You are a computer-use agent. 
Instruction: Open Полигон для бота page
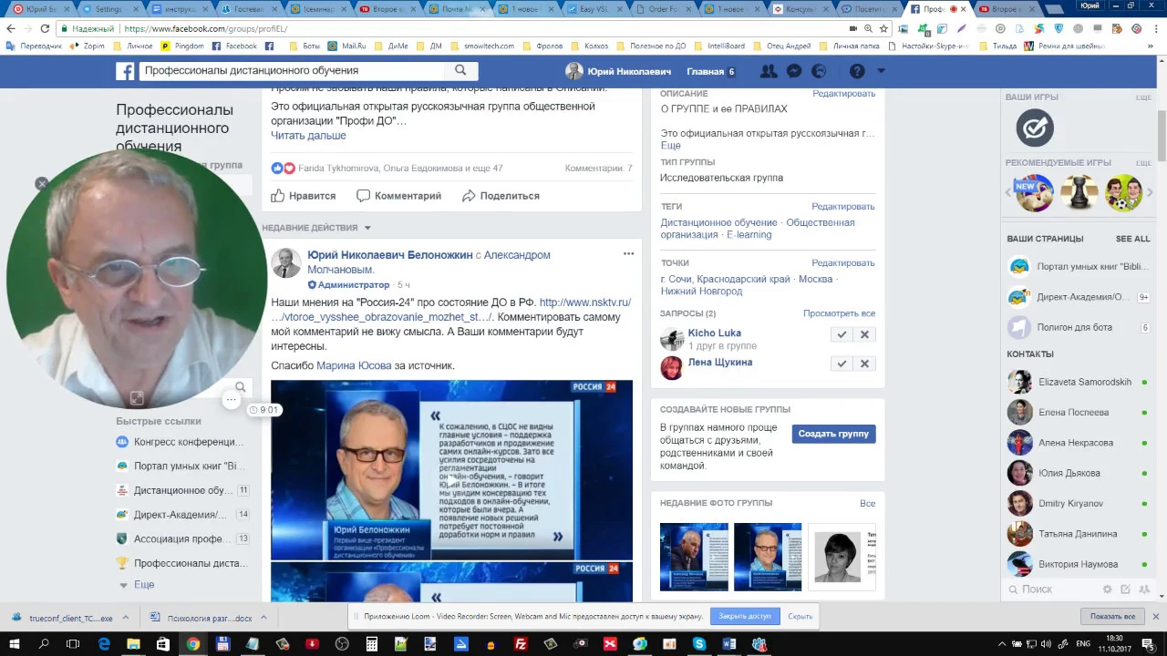point(1079,327)
